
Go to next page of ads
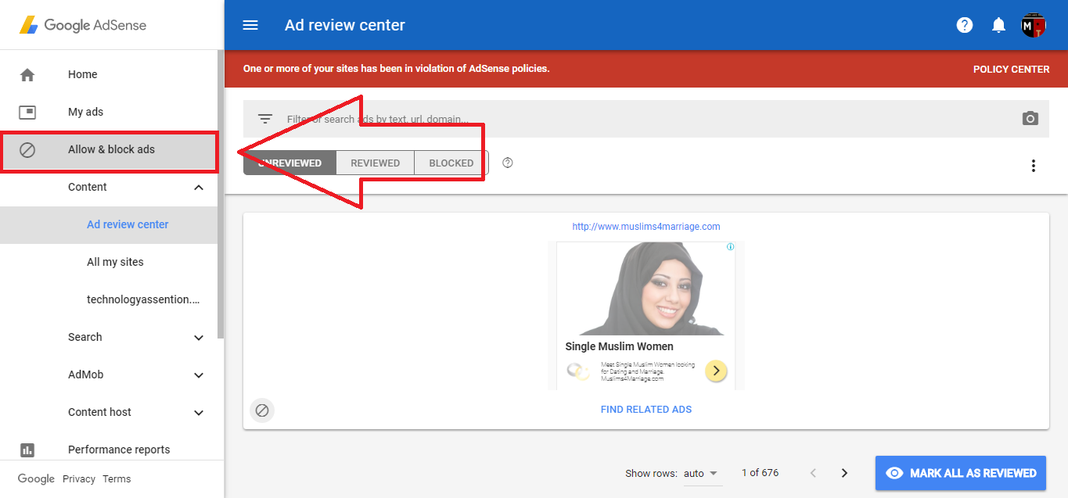pos(844,473)
